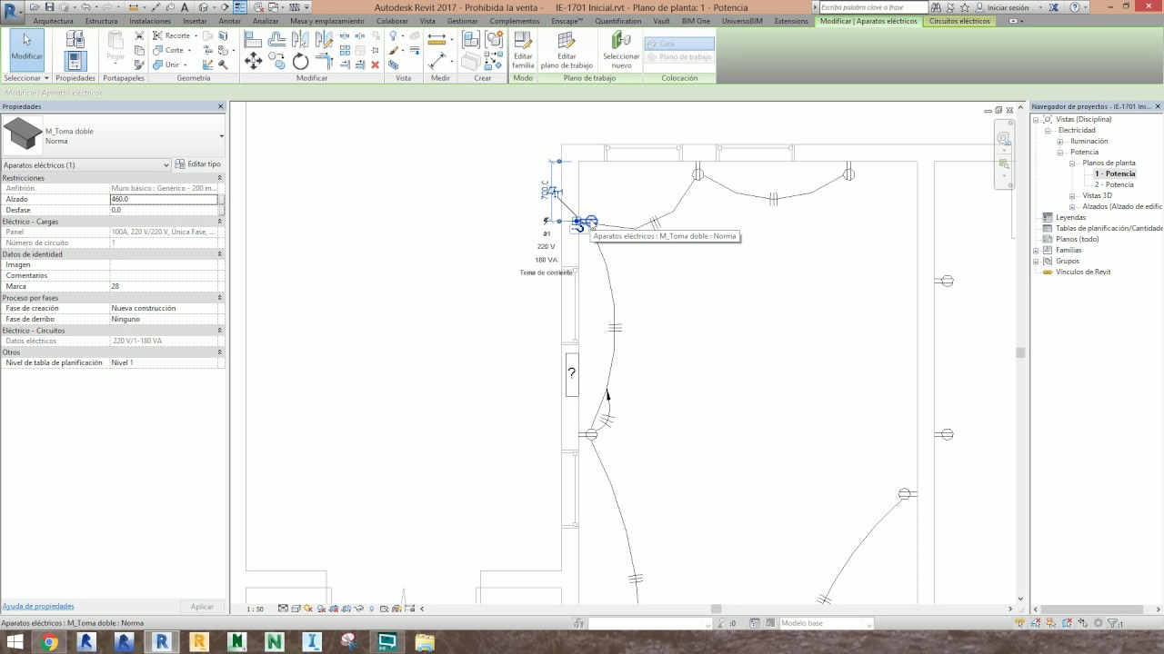Select the Align tool icon

[253, 39]
